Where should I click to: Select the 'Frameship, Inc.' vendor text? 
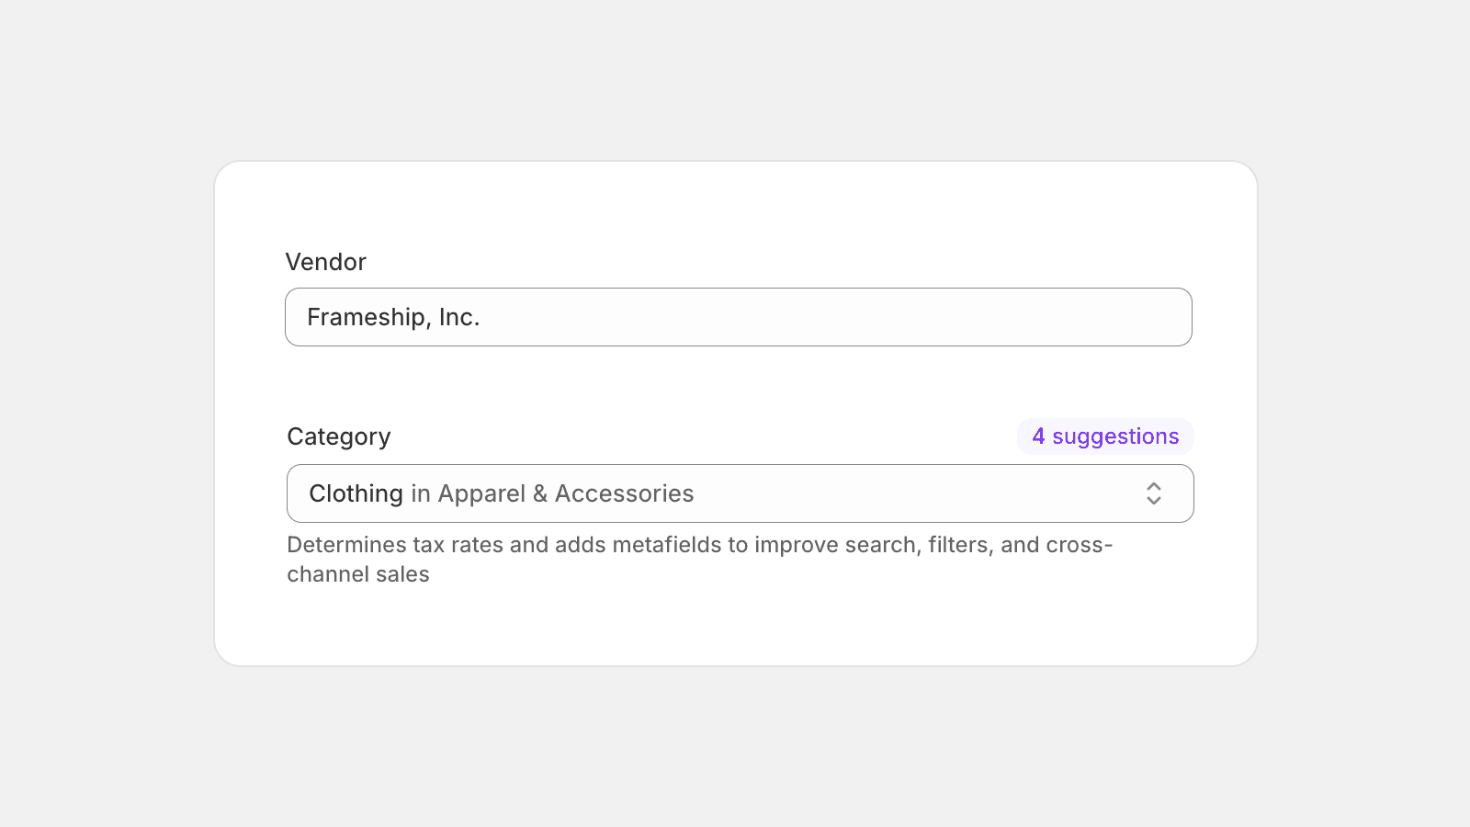(393, 317)
